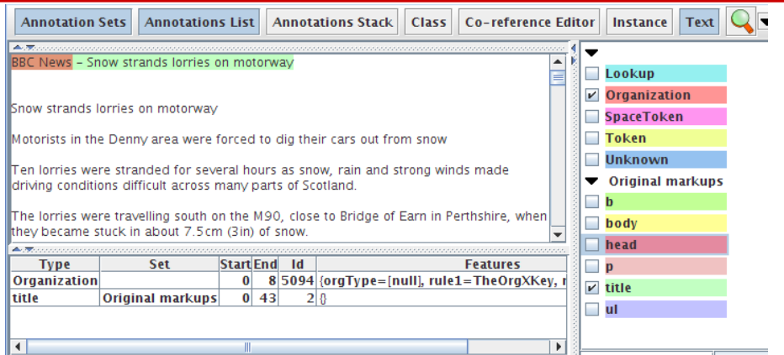Click the Class view button
Screen dimensions: 784x355
tap(428, 23)
